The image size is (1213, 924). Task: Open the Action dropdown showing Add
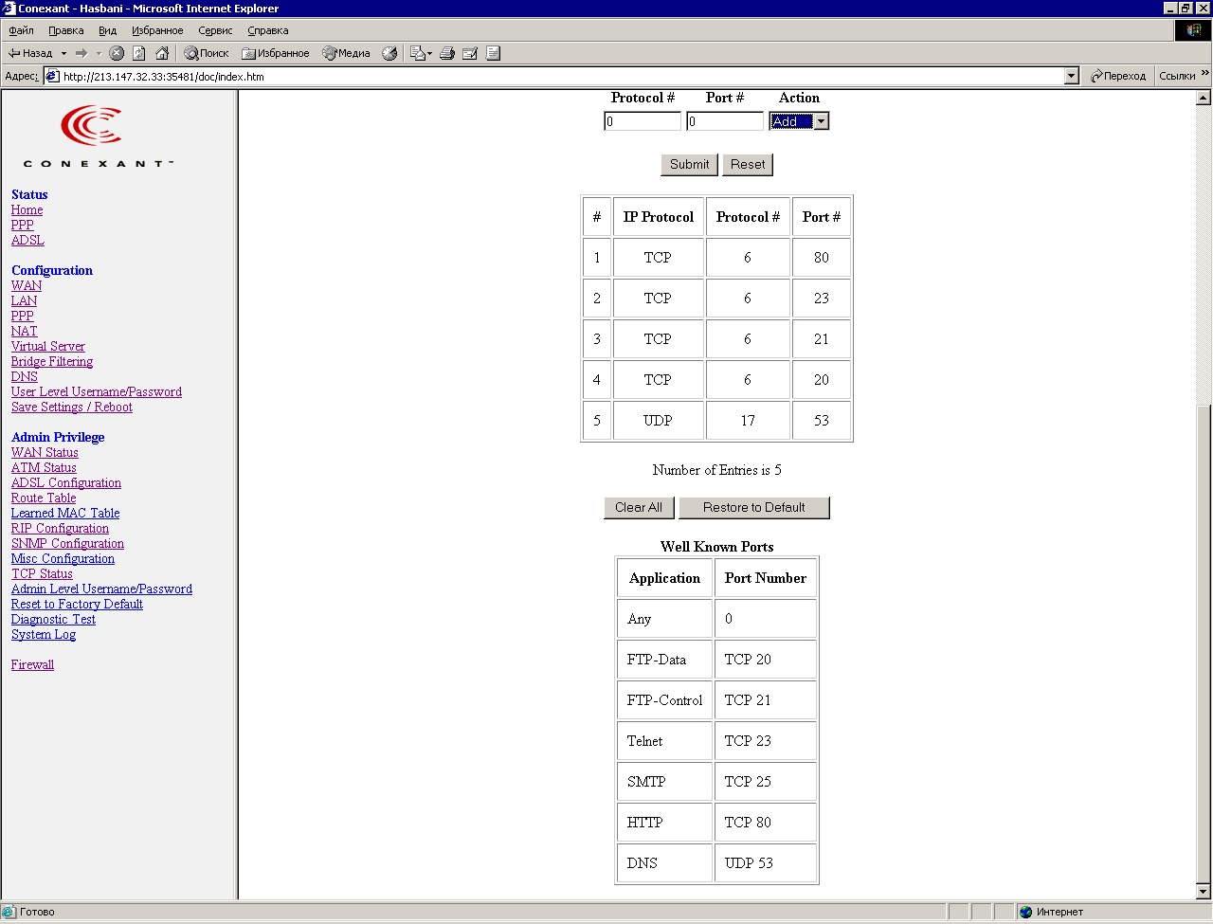tap(799, 121)
